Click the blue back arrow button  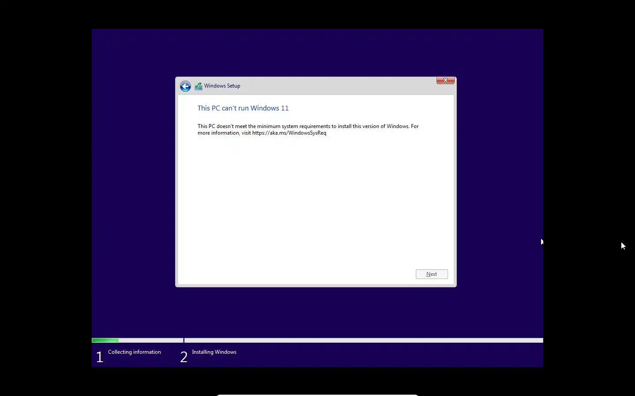[x=185, y=86]
